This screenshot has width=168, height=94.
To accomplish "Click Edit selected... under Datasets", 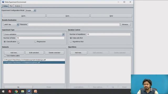I will 34,53.
